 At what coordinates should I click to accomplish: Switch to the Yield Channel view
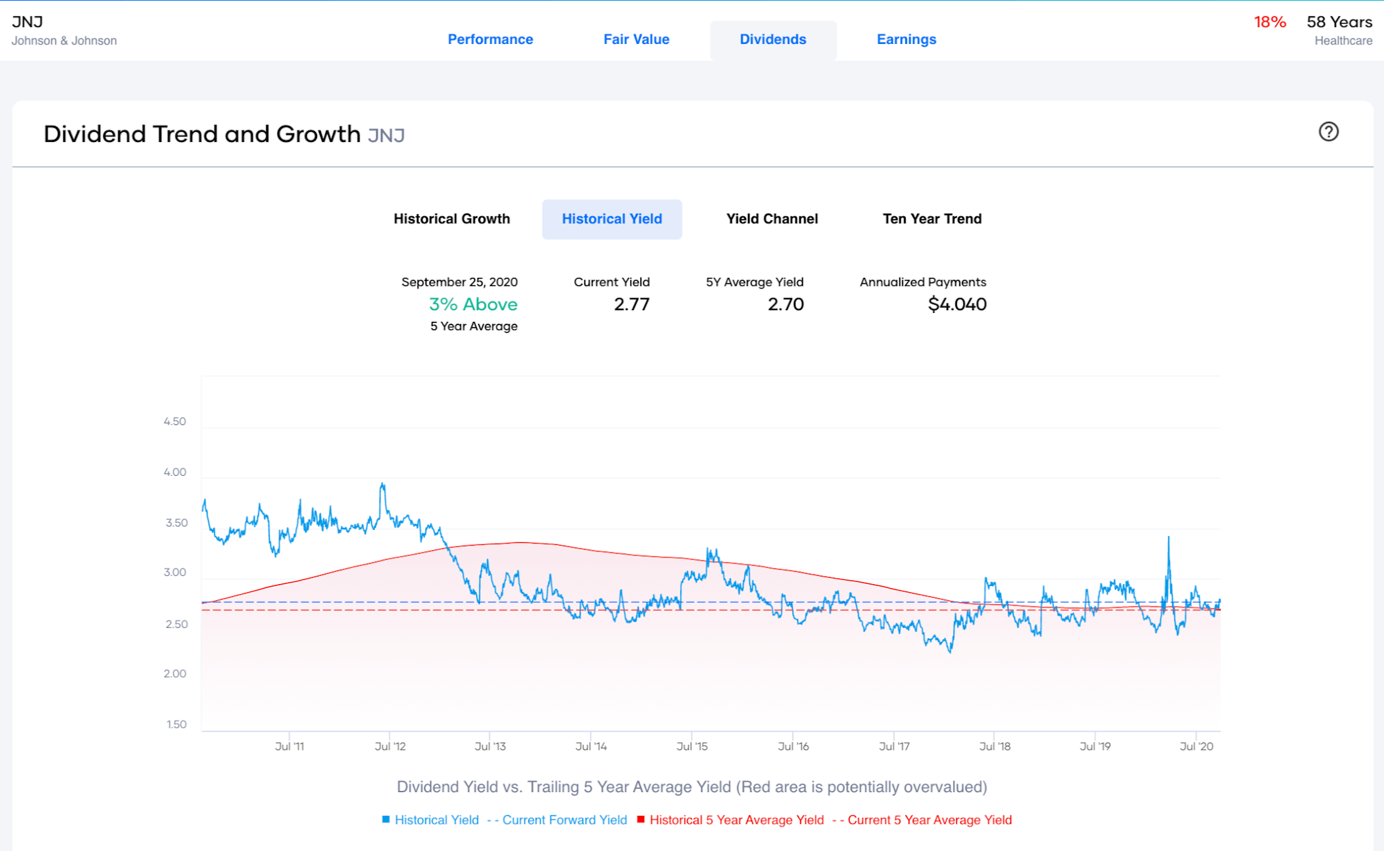[772, 218]
